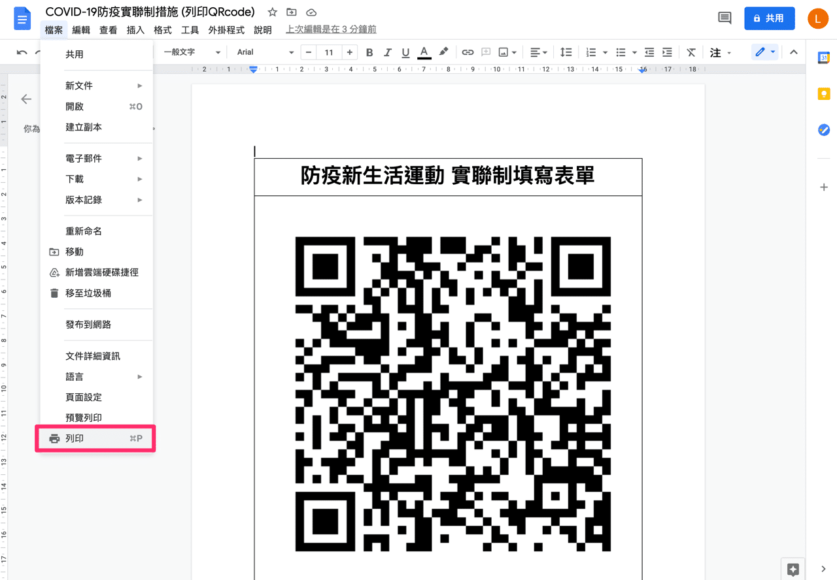Click the bulleted list icon

click(621, 52)
